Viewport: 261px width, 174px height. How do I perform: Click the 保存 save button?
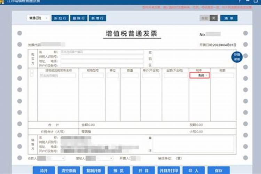(x=219, y=170)
